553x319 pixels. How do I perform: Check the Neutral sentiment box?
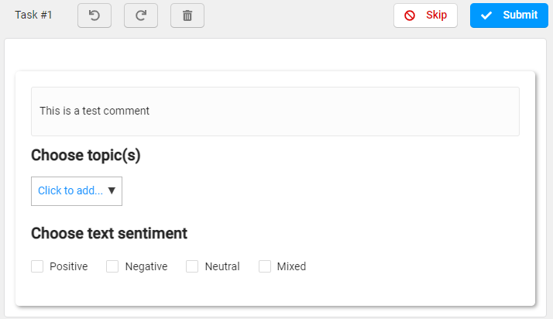pos(192,266)
